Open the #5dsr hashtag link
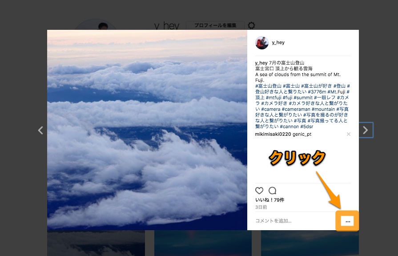 point(307,126)
